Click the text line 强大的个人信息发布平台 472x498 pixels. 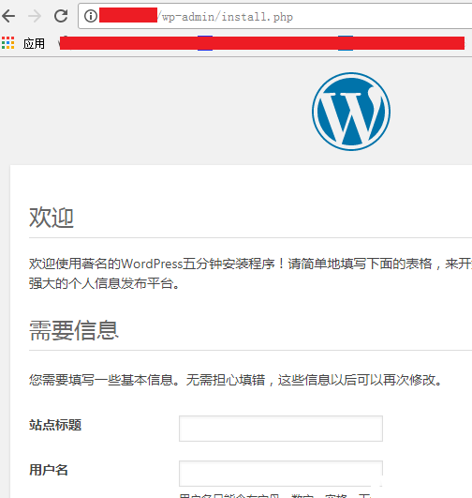pyautogui.click(x=104, y=283)
